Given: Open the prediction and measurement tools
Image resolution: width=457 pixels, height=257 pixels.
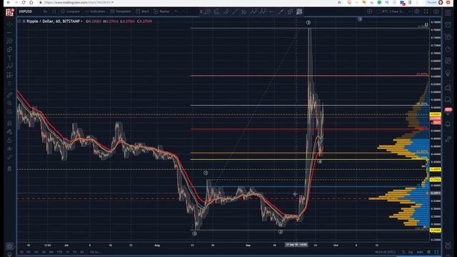Looking at the screenshot, I should [x=9, y=75].
